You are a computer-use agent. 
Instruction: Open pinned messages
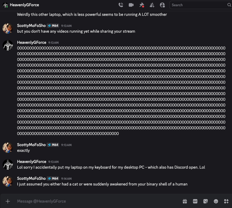[142, 5]
